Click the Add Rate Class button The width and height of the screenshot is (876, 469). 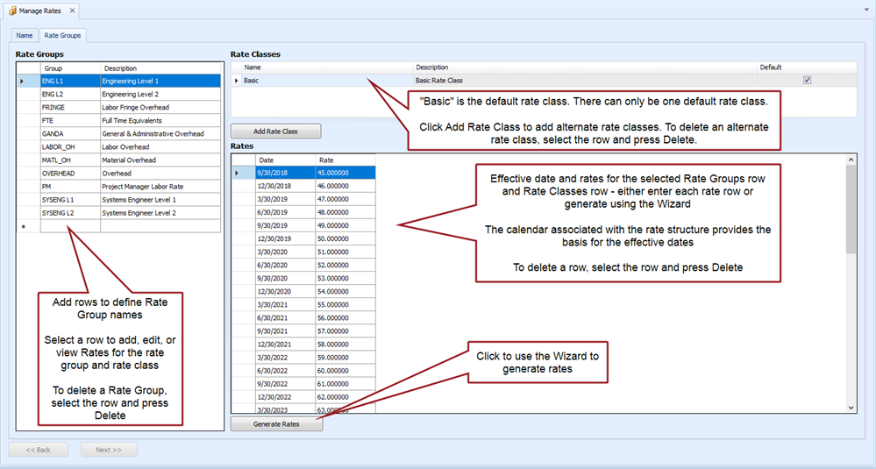click(275, 131)
